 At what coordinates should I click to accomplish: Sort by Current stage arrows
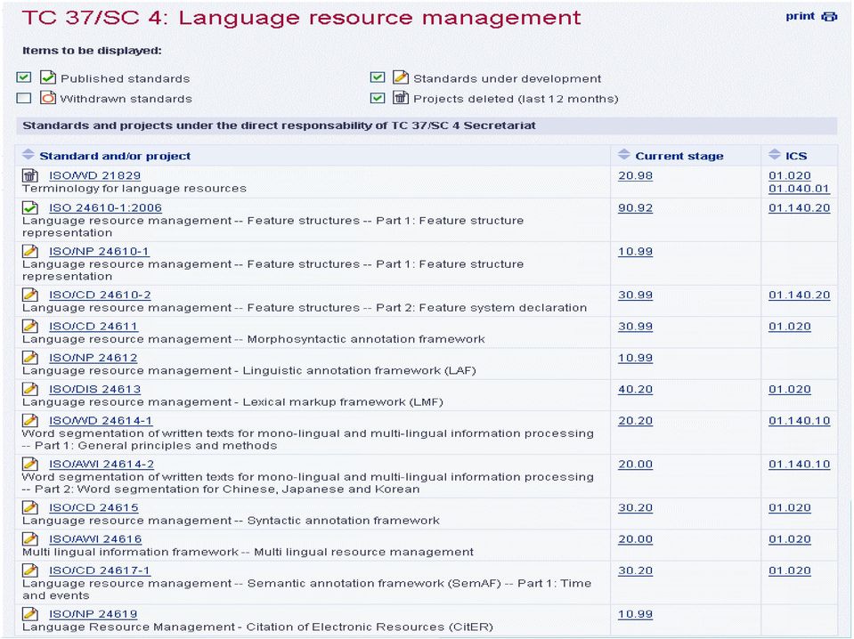pyautogui.click(x=624, y=155)
